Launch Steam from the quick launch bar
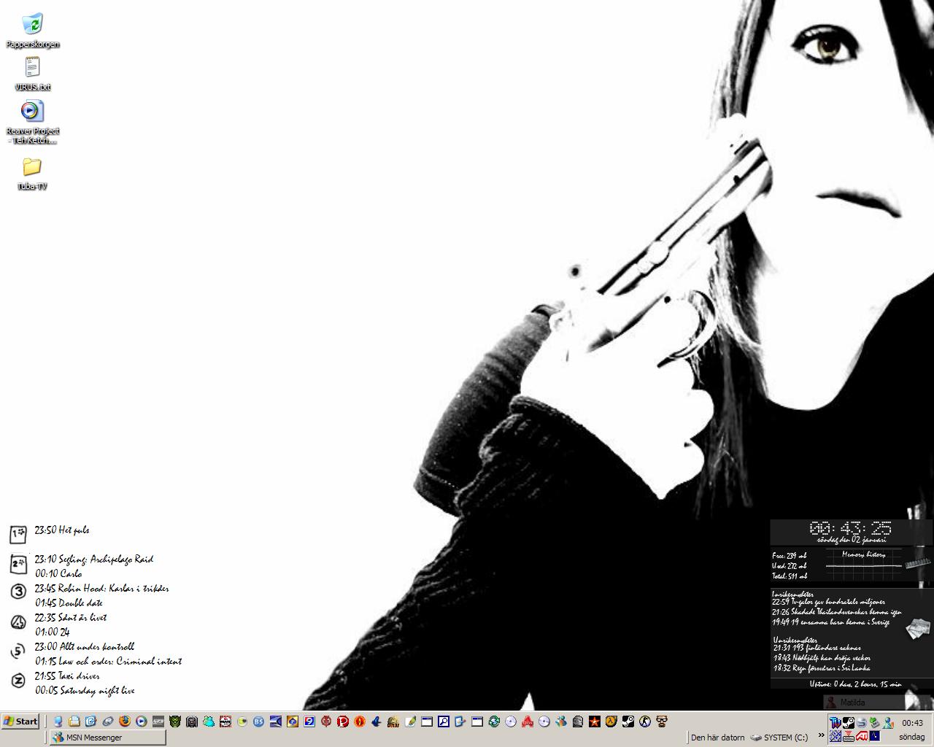The height and width of the screenshot is (747, 934). click(x=628, y=721)
